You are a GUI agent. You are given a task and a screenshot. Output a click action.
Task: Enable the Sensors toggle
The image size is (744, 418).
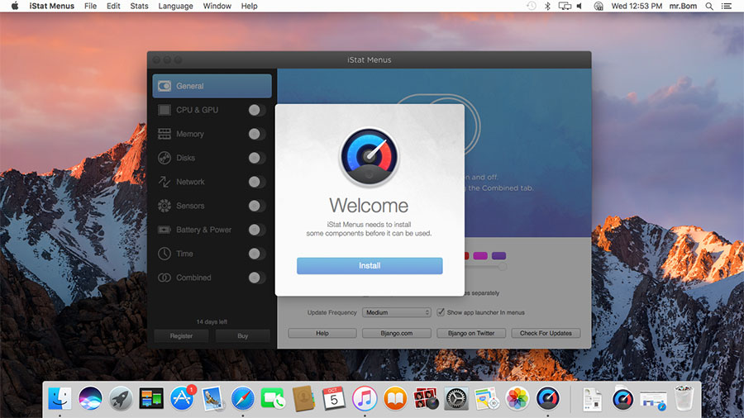tap(257, 206)
